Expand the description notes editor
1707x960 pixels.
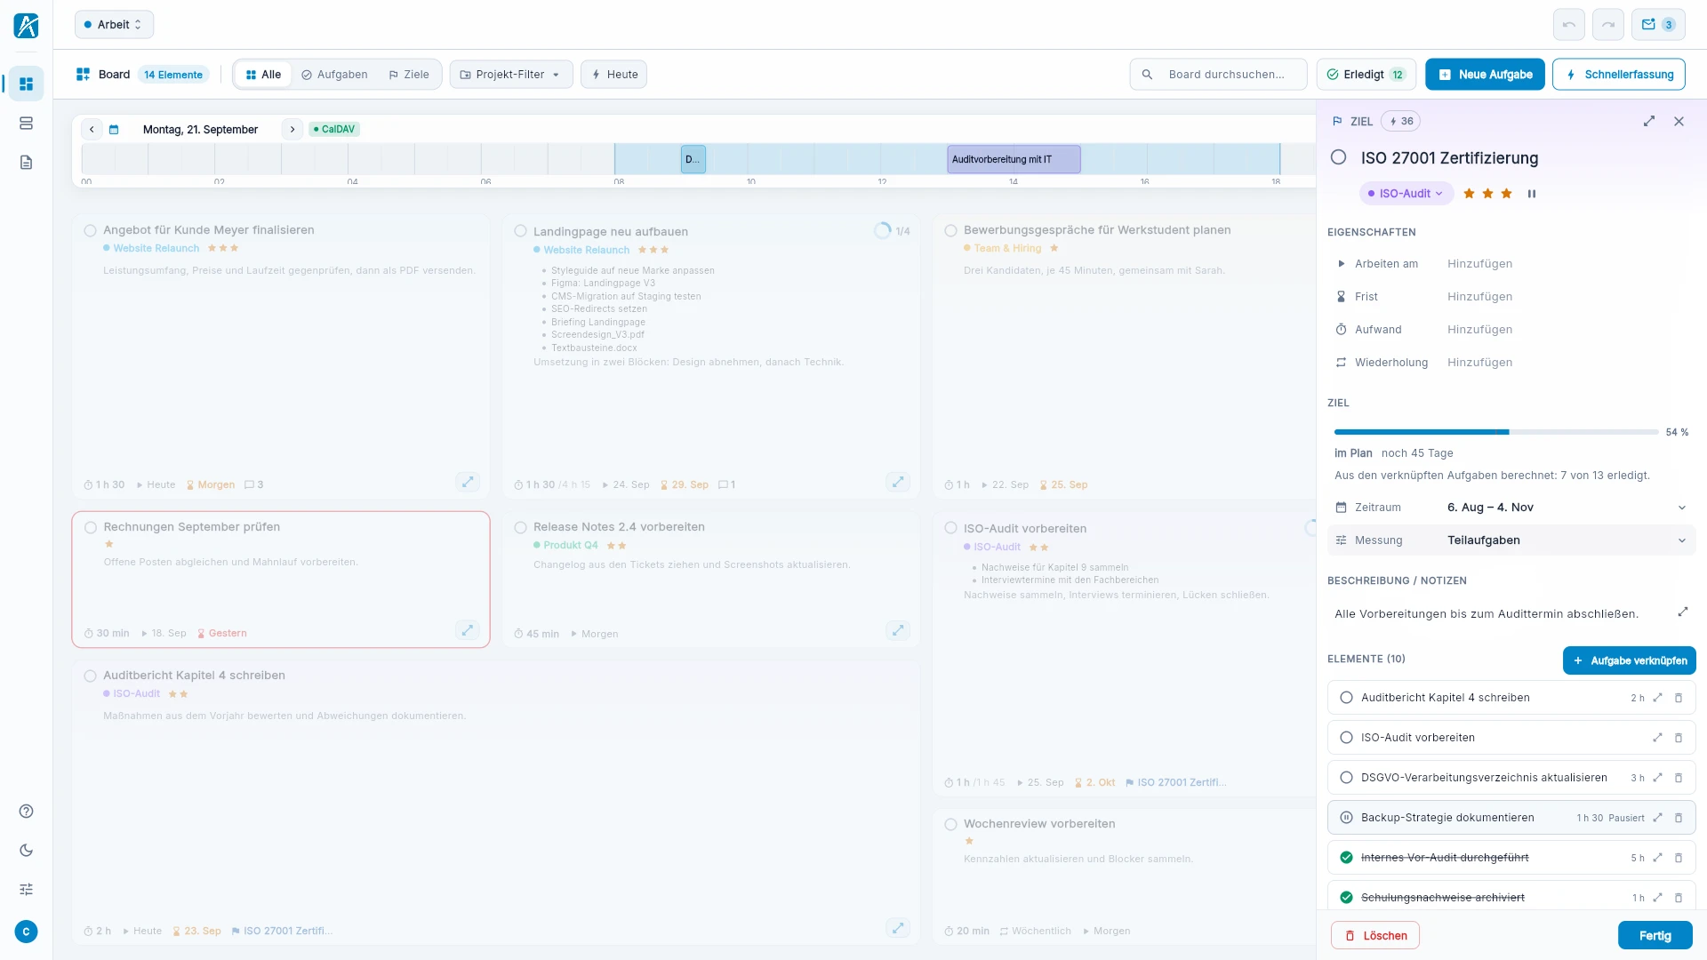click(1682, 612)
